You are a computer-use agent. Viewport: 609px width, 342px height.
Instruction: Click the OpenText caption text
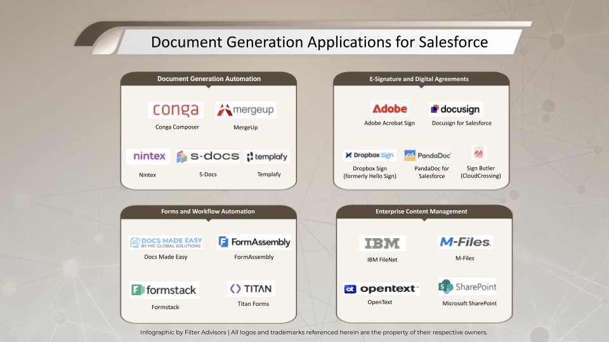pyautogui.click(x=380, y=302)
